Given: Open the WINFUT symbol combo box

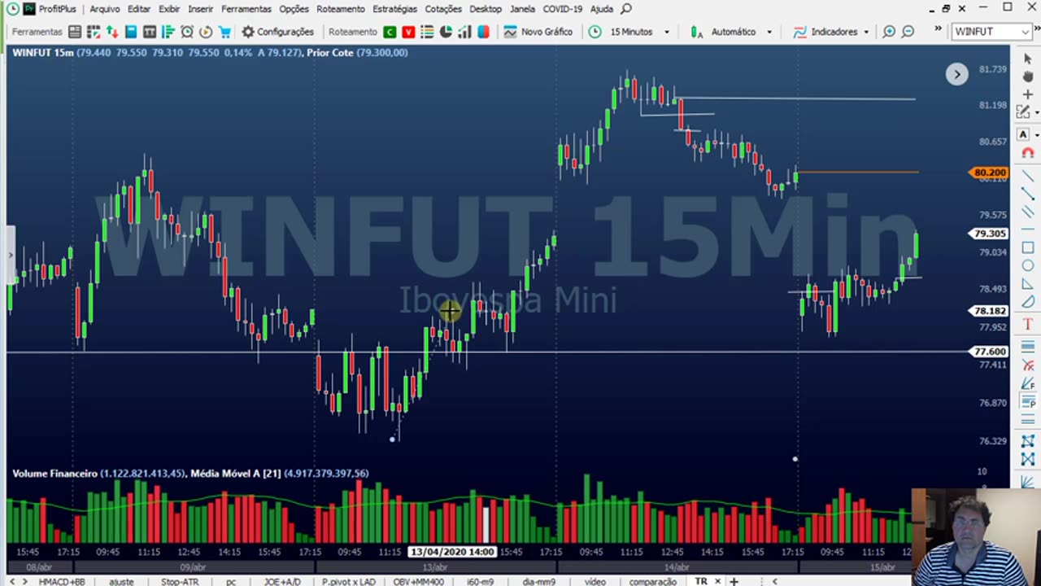Looking at the screenshot, I should coord(991,32).
